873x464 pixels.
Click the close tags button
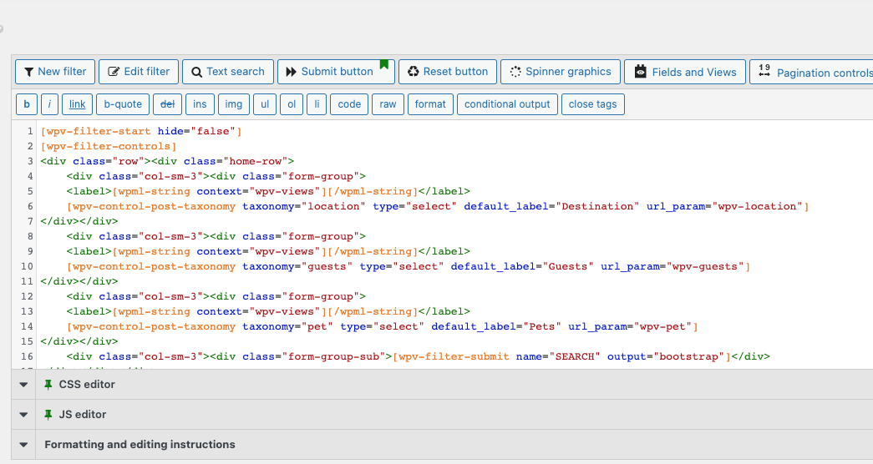[593, 104]
